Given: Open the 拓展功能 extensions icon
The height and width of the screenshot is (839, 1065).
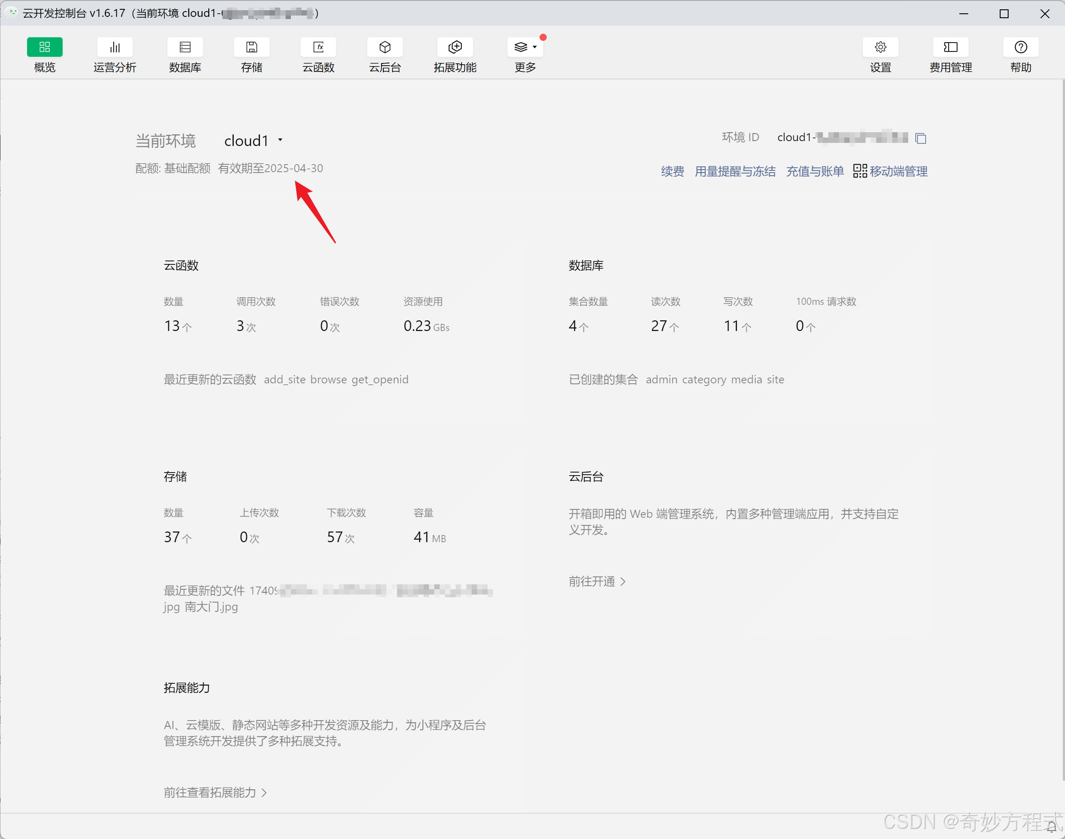Looking at the screenshot, I should tap(455, 47).
